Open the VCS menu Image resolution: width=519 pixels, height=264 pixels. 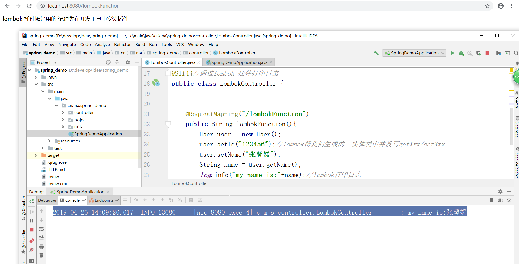(x=180, y=44)
